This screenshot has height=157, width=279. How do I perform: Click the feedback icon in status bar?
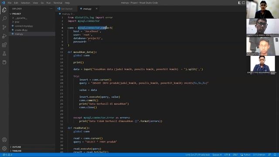(x=269, y=155)
